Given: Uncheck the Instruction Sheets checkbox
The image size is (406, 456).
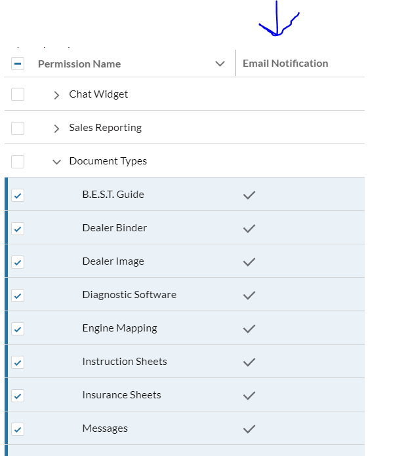Looking at the screenshot, I should (x=18, y=362).
